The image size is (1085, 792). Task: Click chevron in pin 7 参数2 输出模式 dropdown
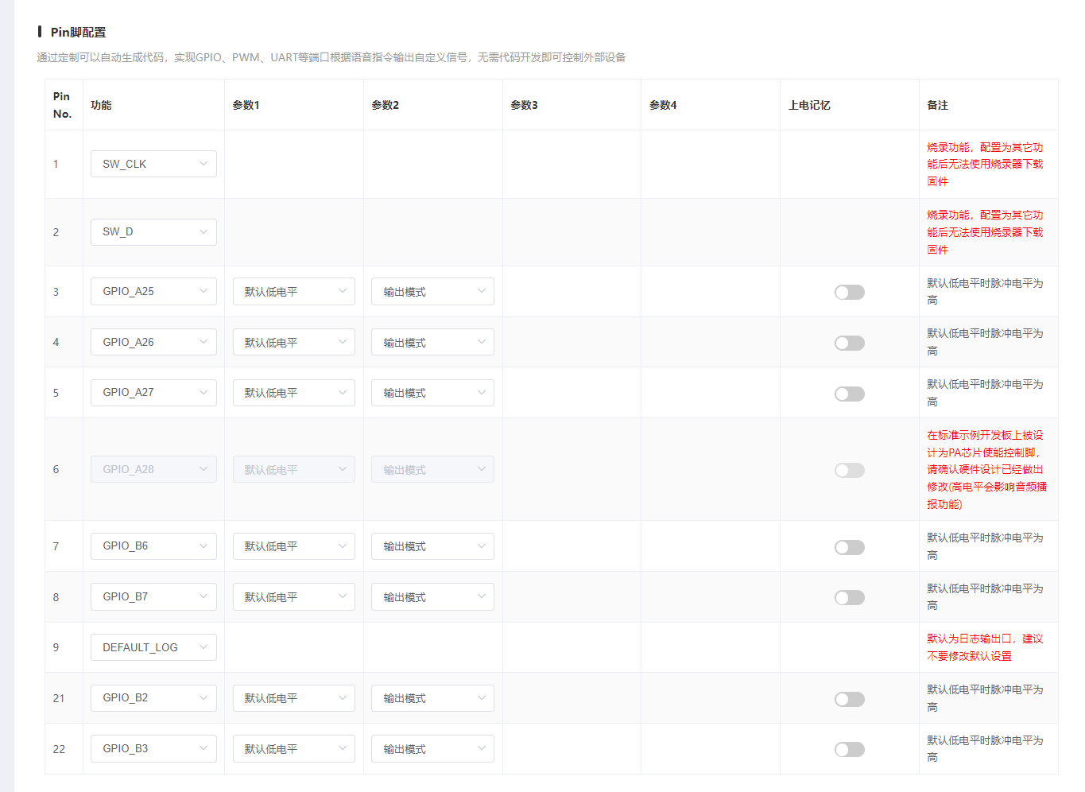click(482, 546)
